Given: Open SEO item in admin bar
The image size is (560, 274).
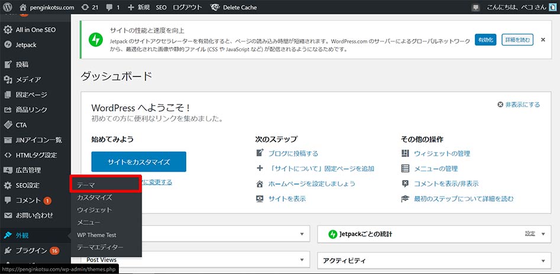Looking at the screenshot, I should 161,7.
